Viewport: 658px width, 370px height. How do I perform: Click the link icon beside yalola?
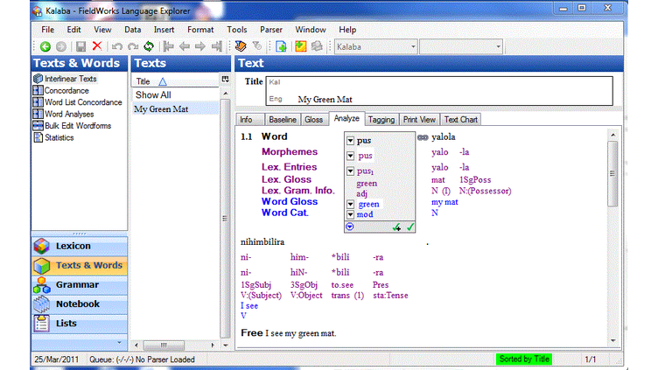(423, 137)
